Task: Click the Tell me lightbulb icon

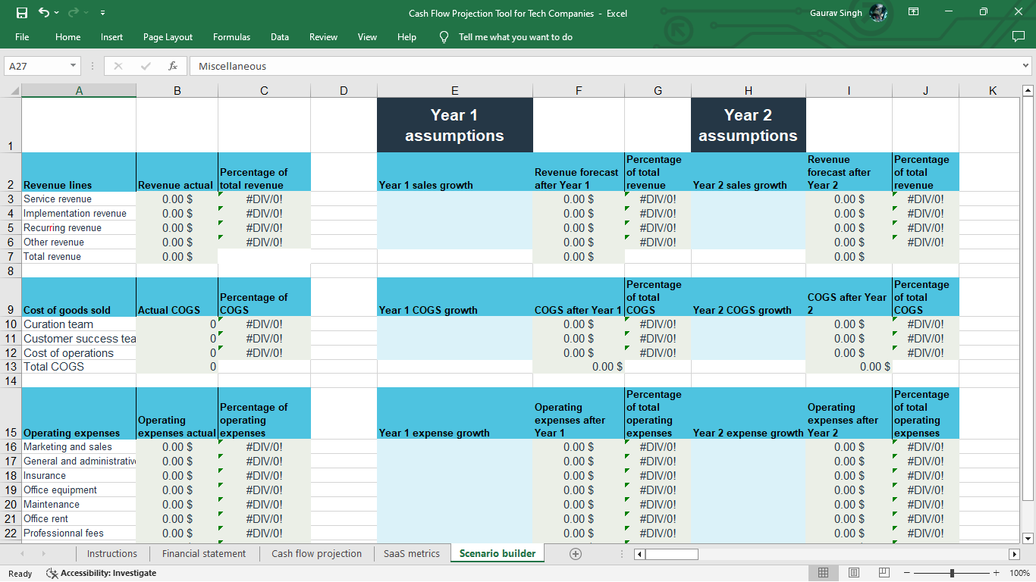Action: coord(444,36)
